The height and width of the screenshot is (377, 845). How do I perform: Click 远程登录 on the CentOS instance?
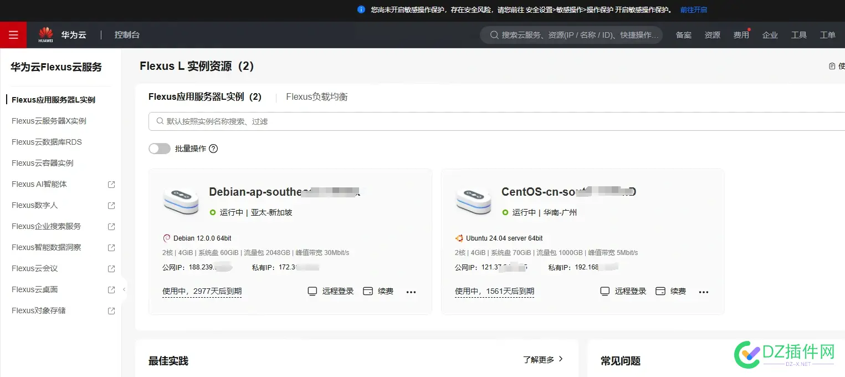pyautogui.click(x=631, y=291)
